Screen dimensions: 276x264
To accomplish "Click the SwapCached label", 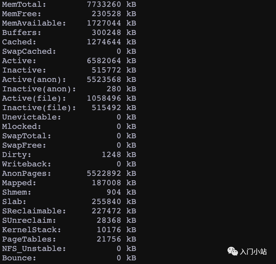I will click(x=29, y=51).
